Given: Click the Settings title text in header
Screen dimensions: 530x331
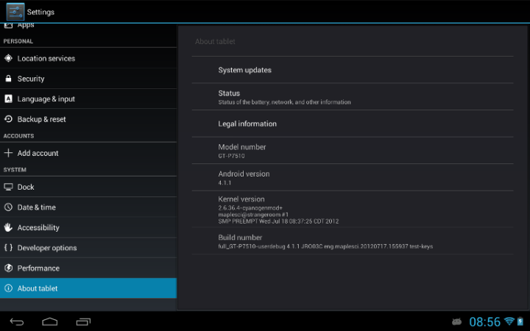Looking at the screenshot, I should pos(40,13).
